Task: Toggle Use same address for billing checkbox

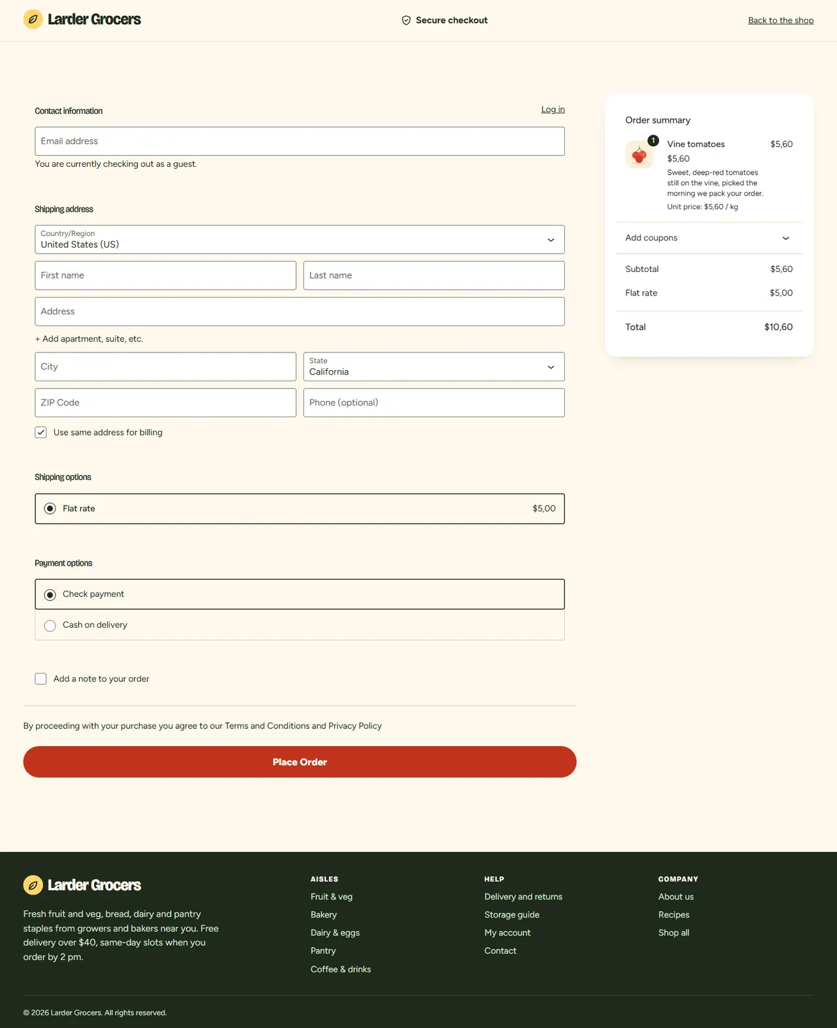Action: point(41,432)
